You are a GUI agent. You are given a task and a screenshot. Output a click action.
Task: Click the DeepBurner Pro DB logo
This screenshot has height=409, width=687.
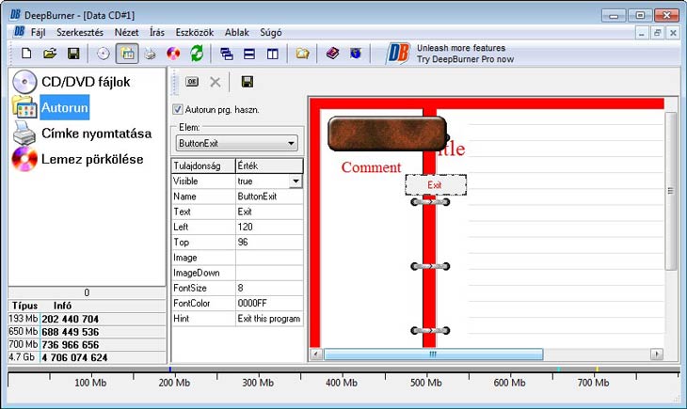(398, 54)
